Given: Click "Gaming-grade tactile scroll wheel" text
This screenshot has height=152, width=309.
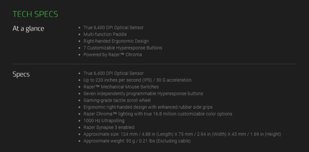Looking at the screenshot, I should coord(117,100).
